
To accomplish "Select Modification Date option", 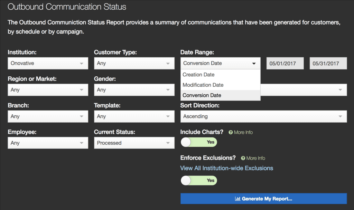I will click(x=220, y=85).
